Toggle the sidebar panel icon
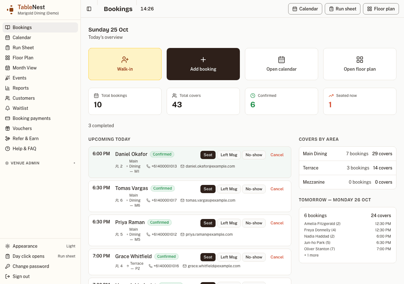The width and height of the screenshot is (404, 284). pos(89,9)
